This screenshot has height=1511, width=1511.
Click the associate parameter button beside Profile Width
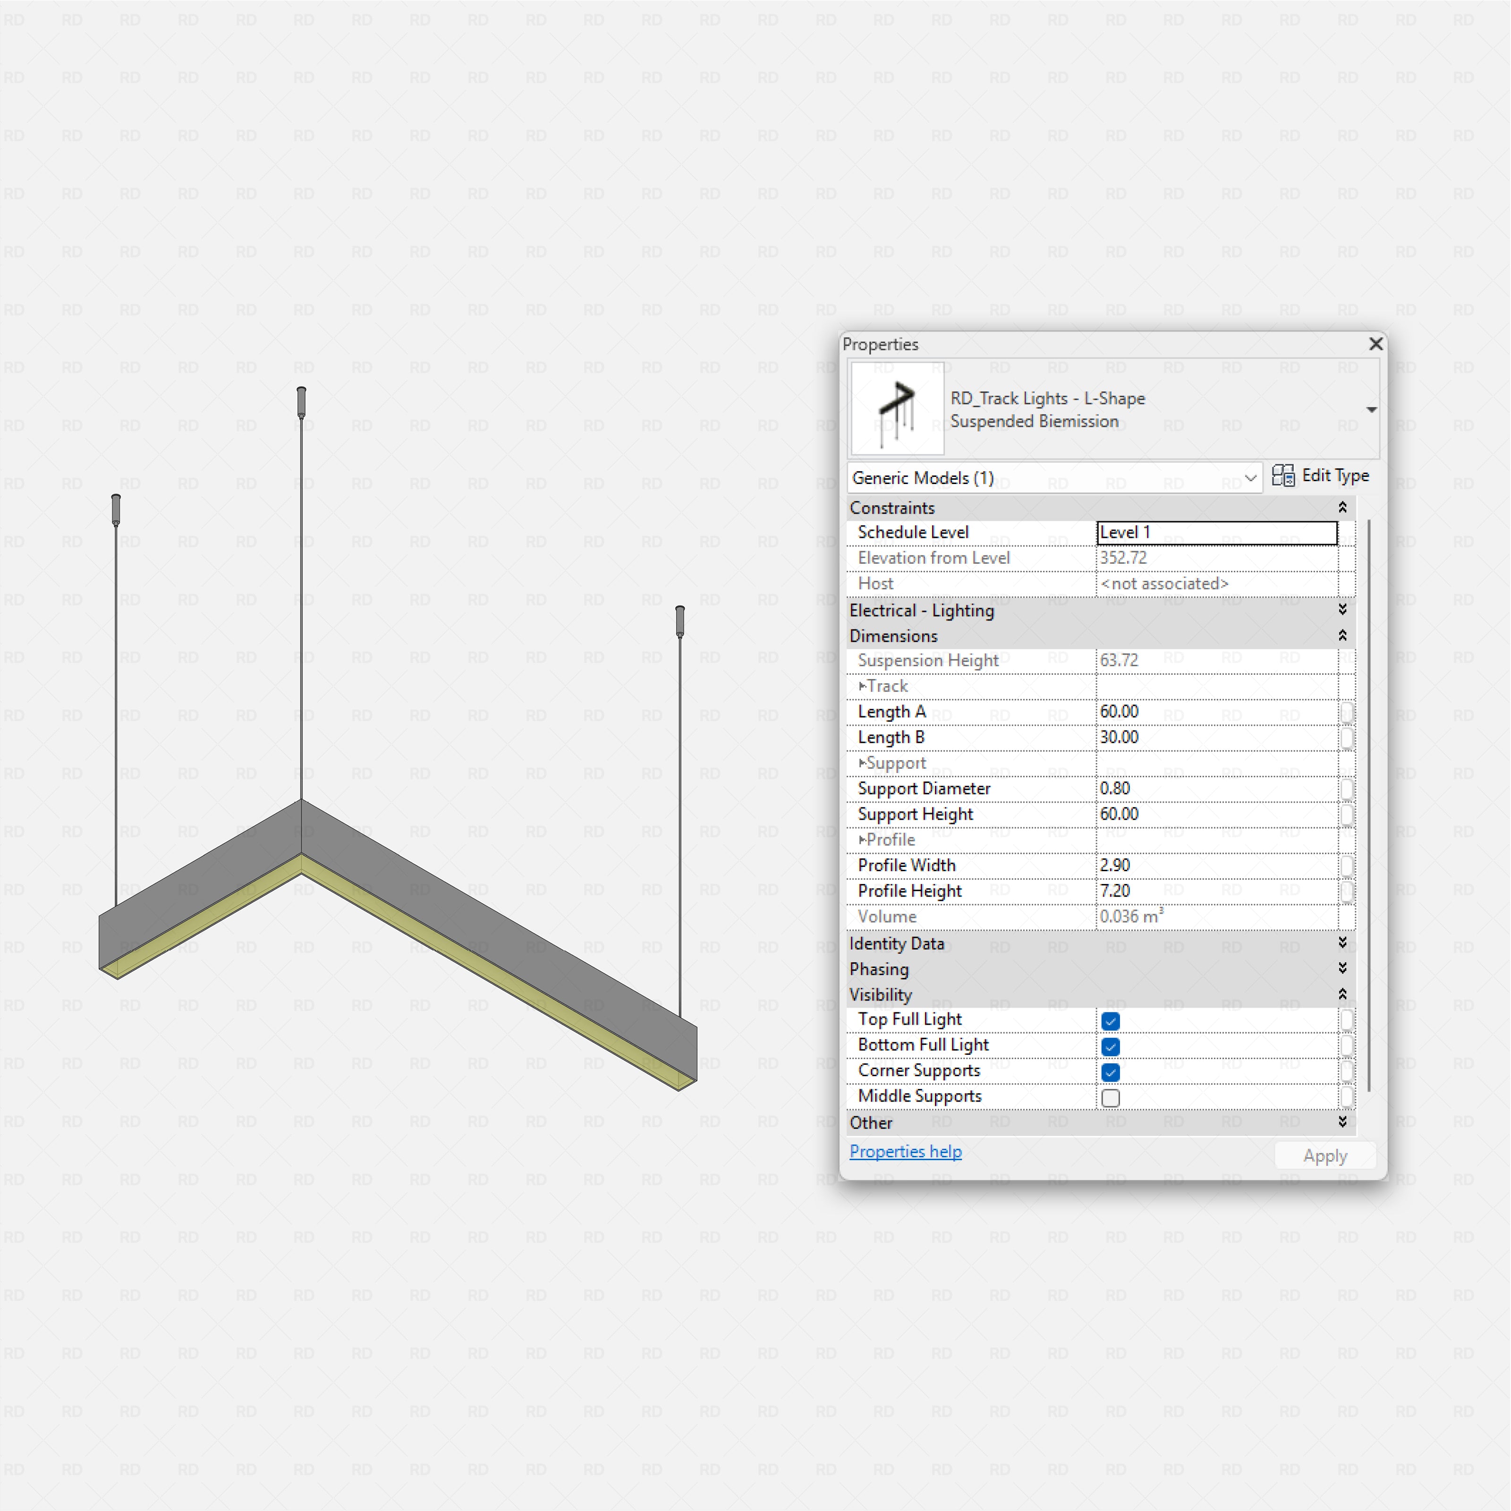(x=1348, y=866)
